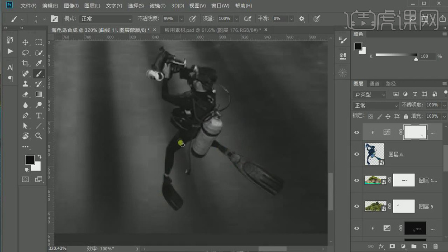Select the Eyedropper tool
Screen dimensions: 448x252
coord(39,63)
